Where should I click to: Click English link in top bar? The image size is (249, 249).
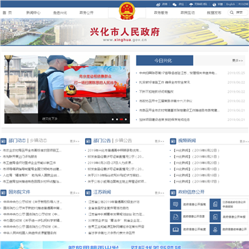pos(230,4)
